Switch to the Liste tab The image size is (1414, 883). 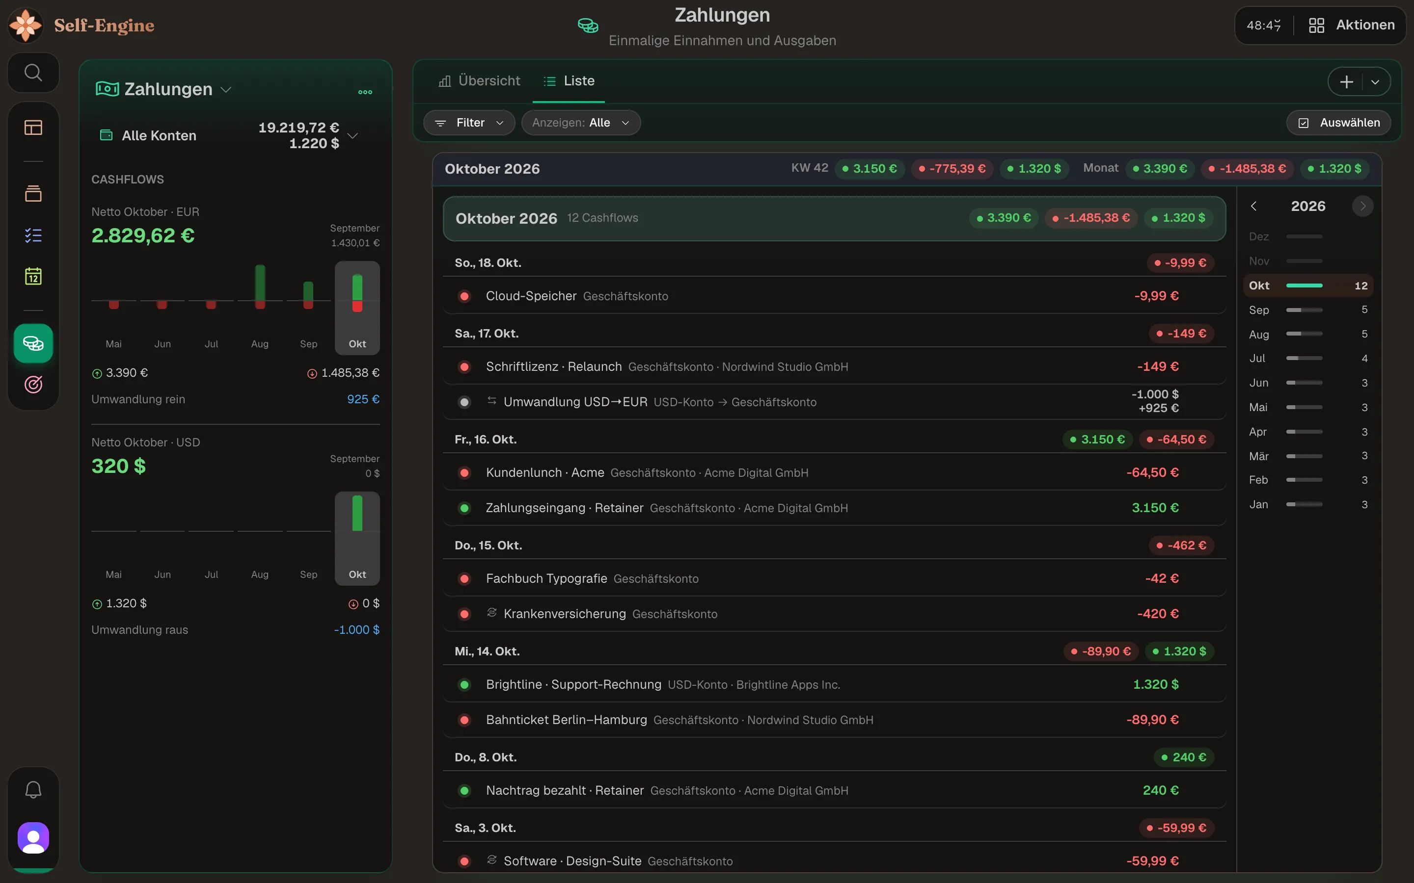click(569, 80)
